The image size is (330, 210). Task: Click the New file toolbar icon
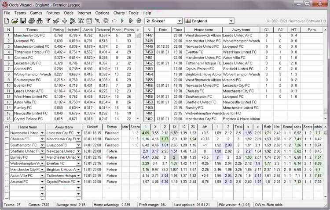pyautogui.click(x=7, y=21)
